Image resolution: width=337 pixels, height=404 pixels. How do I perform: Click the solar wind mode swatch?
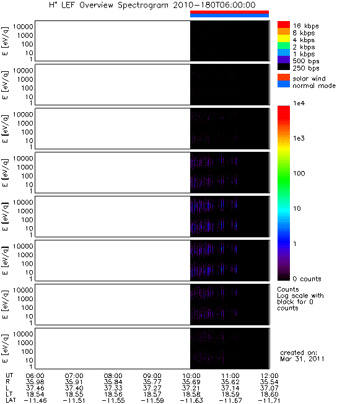(x=284, y=77)
